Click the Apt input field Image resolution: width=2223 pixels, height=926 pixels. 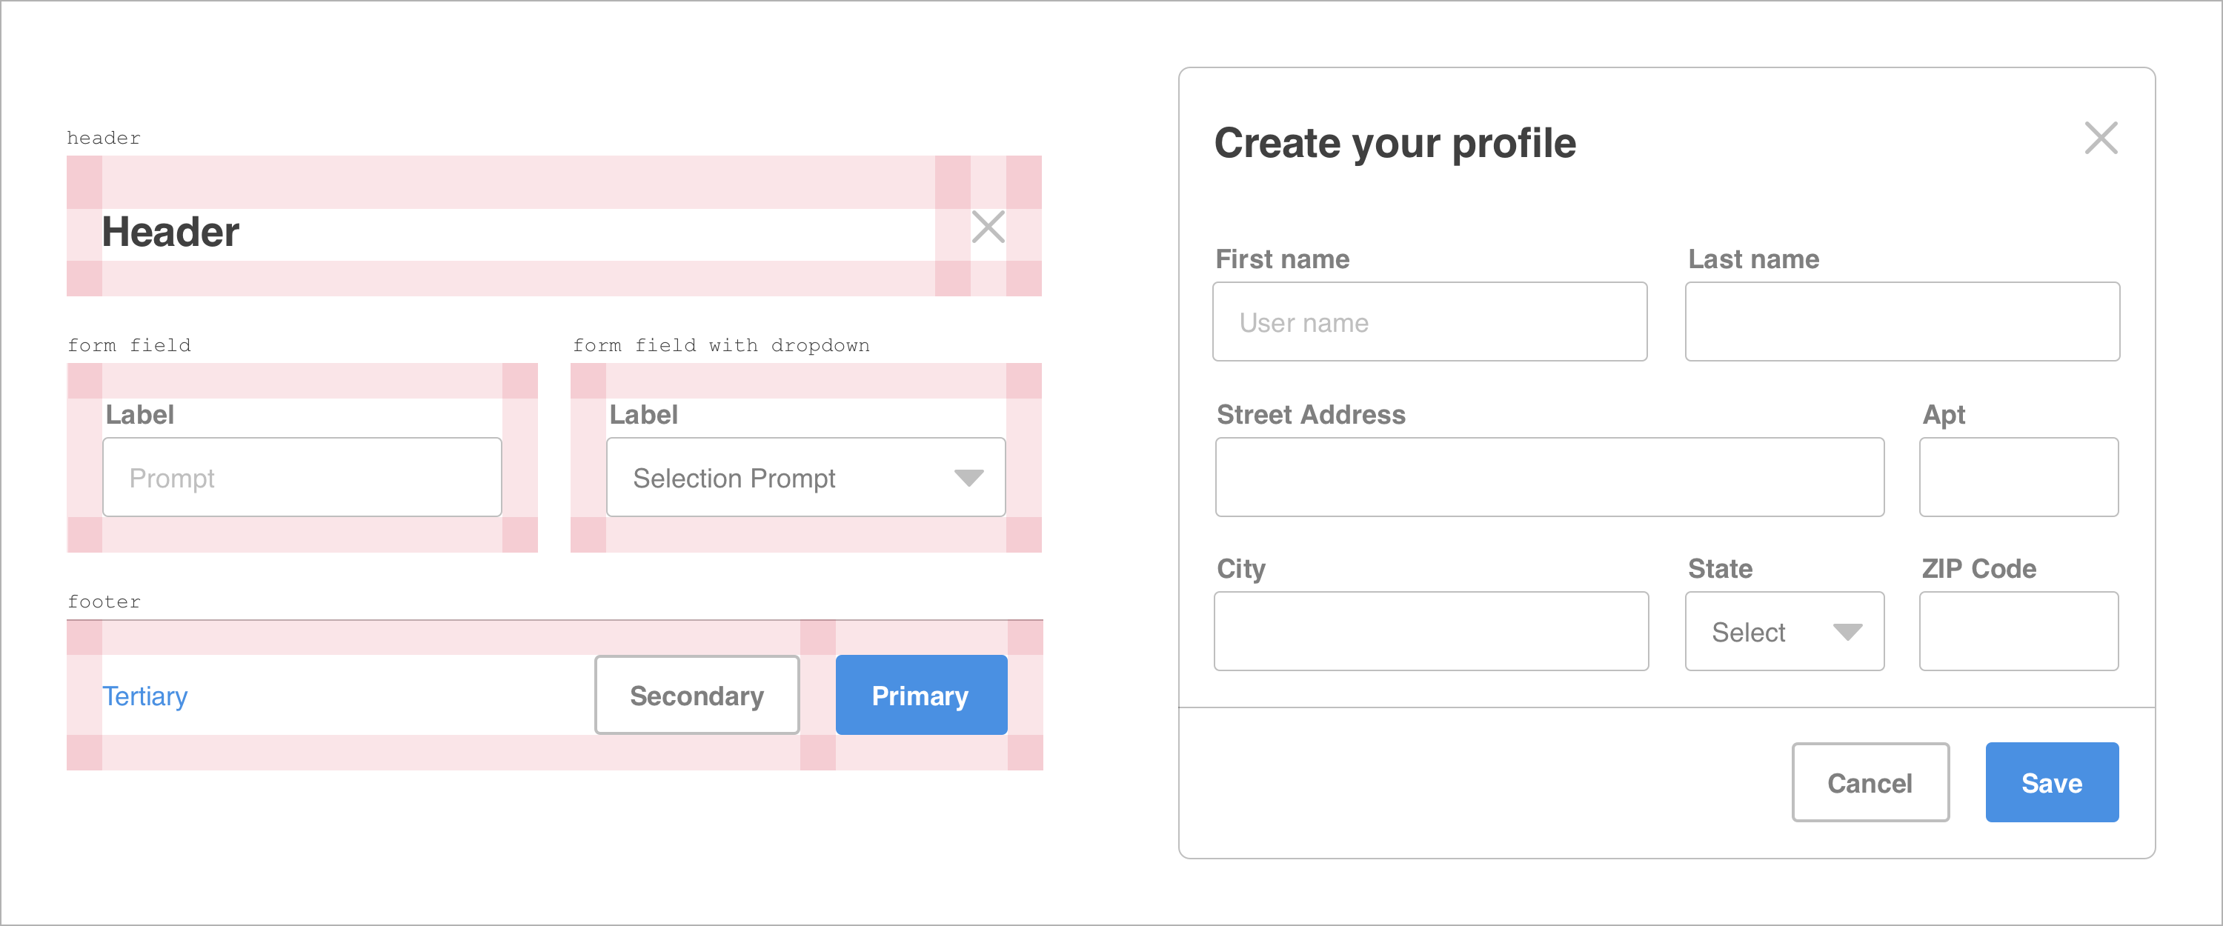(x=2018, y=477)
